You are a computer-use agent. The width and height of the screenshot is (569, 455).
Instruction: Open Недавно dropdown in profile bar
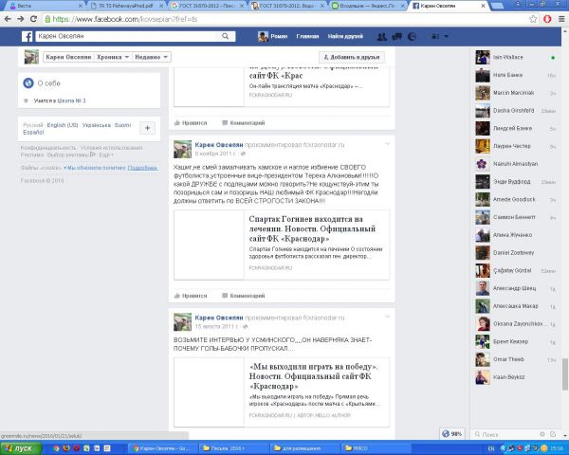151,57
